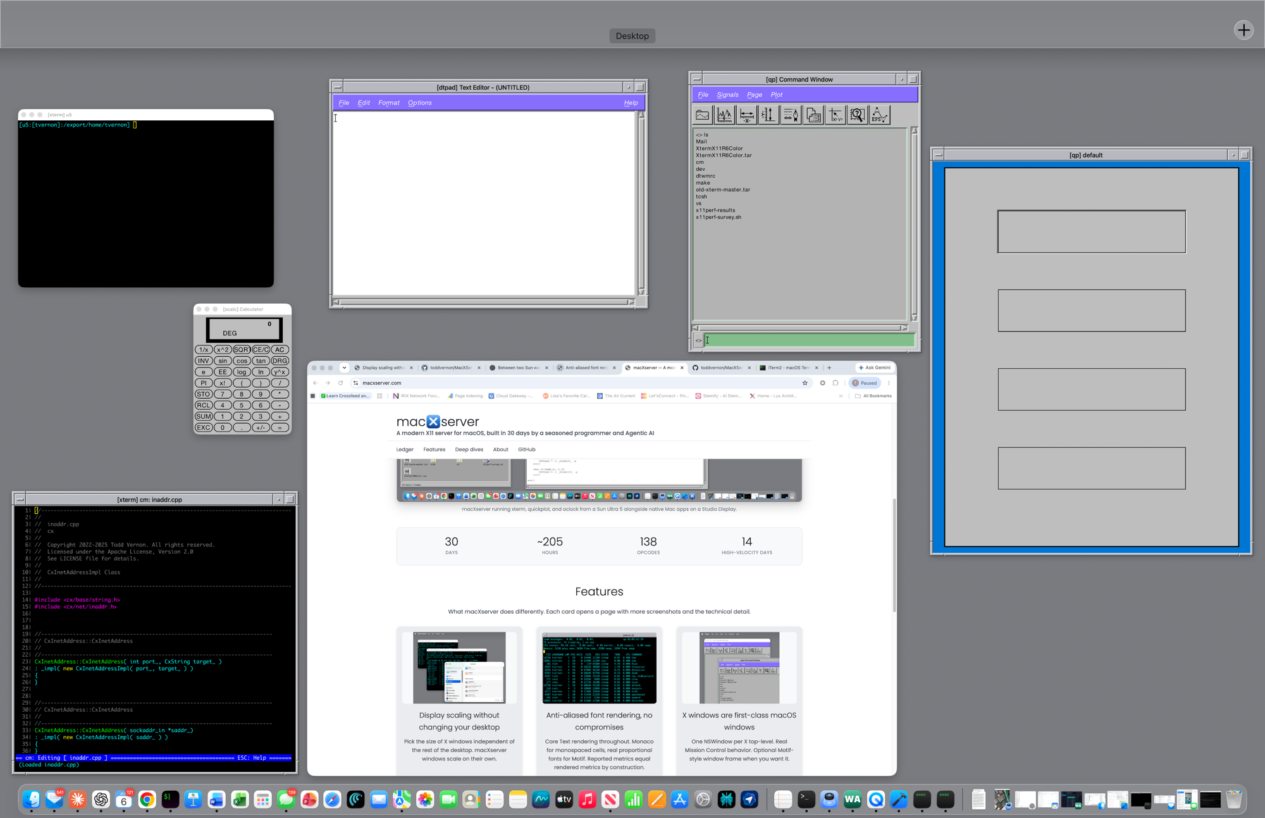
Task: Activate the X:Y cursor readout tool
Action: pos(835,115)
